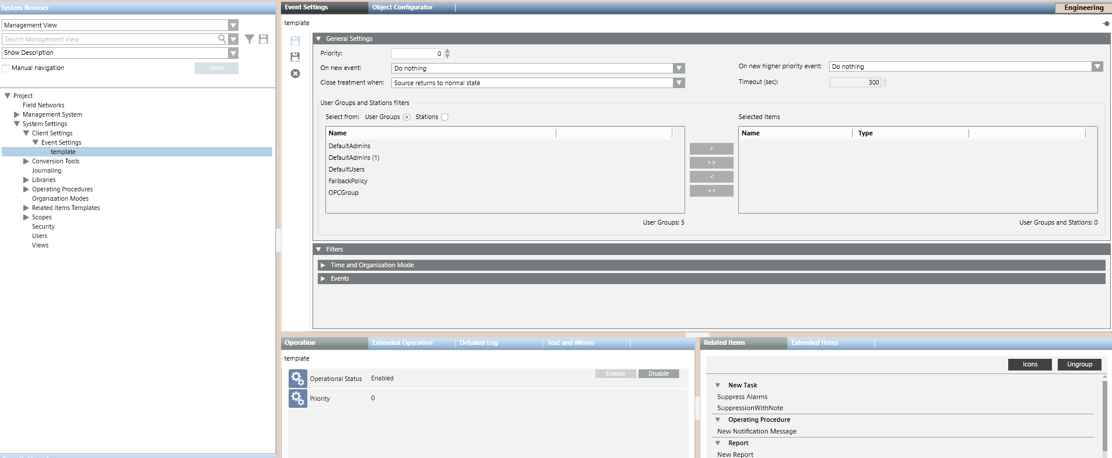This screenshot has width=1112, height=458.
Task: Click the Save As icon in Event Settings
Action: (295, 57)
